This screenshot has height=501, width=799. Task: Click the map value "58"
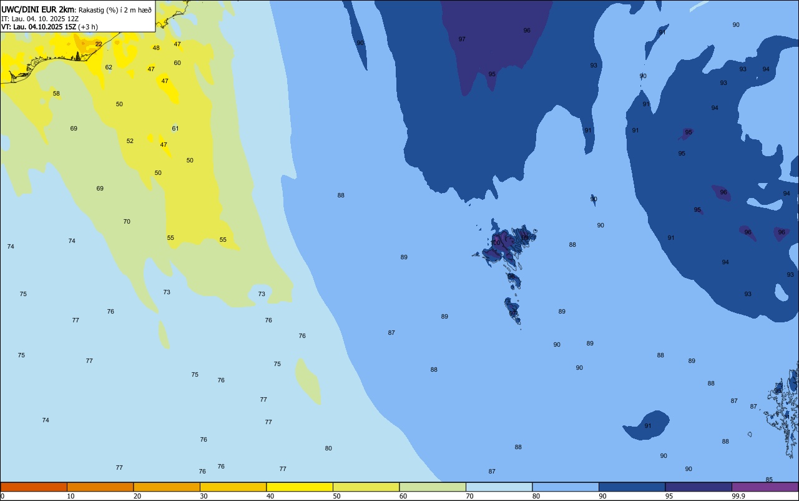click(x=56, y=94)
